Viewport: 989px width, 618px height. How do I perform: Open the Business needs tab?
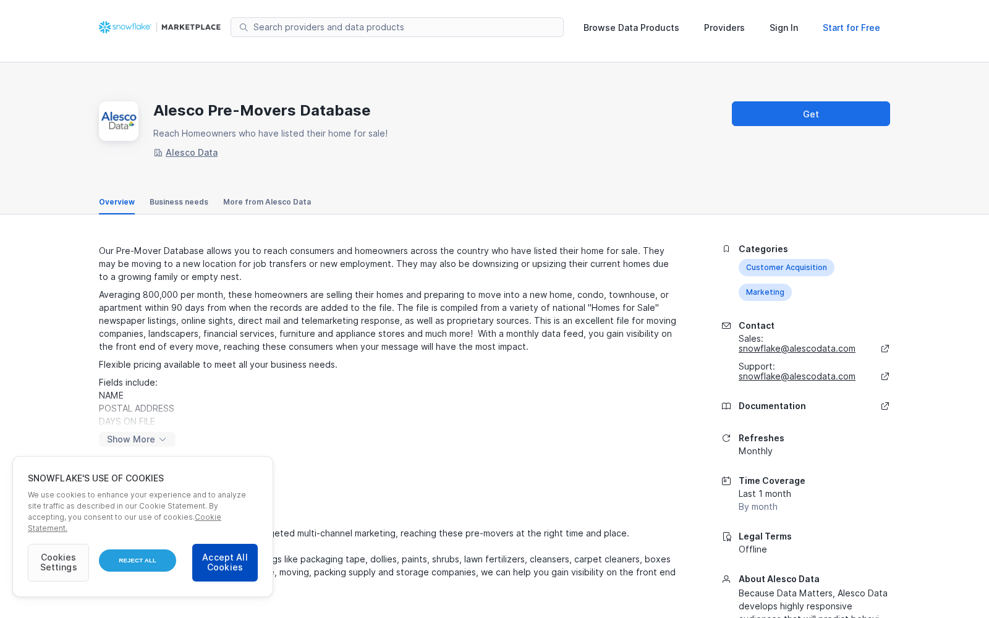pyautogui.click(x=179, y=202)
